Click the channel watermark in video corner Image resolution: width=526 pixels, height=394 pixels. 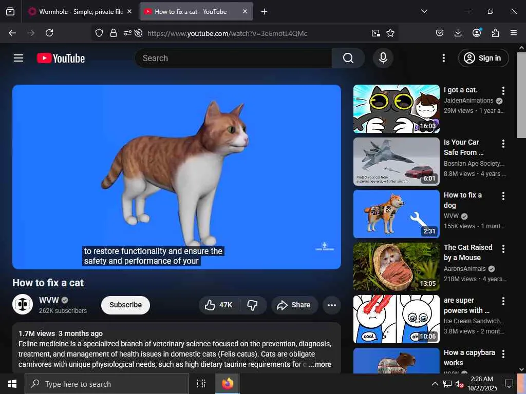pos(325,247)
